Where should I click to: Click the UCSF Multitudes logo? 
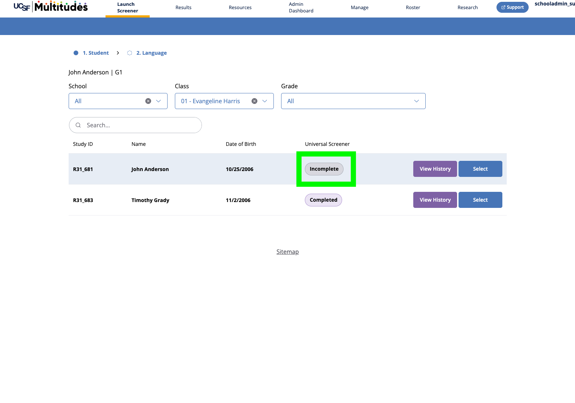click(x=51, y=7)
